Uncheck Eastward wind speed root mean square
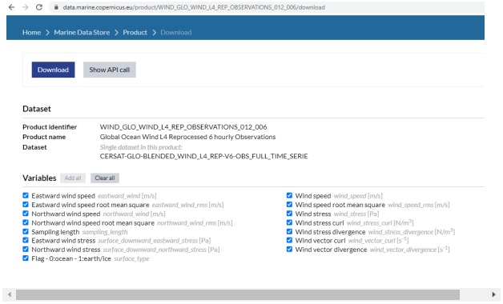Viewport: 503px width, 304px height. [26, 204]
